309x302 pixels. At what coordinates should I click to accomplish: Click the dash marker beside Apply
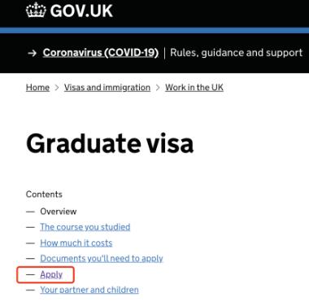pos(30,274)
